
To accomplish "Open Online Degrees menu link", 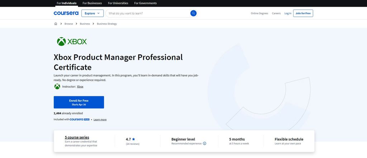I will point(259,13).
